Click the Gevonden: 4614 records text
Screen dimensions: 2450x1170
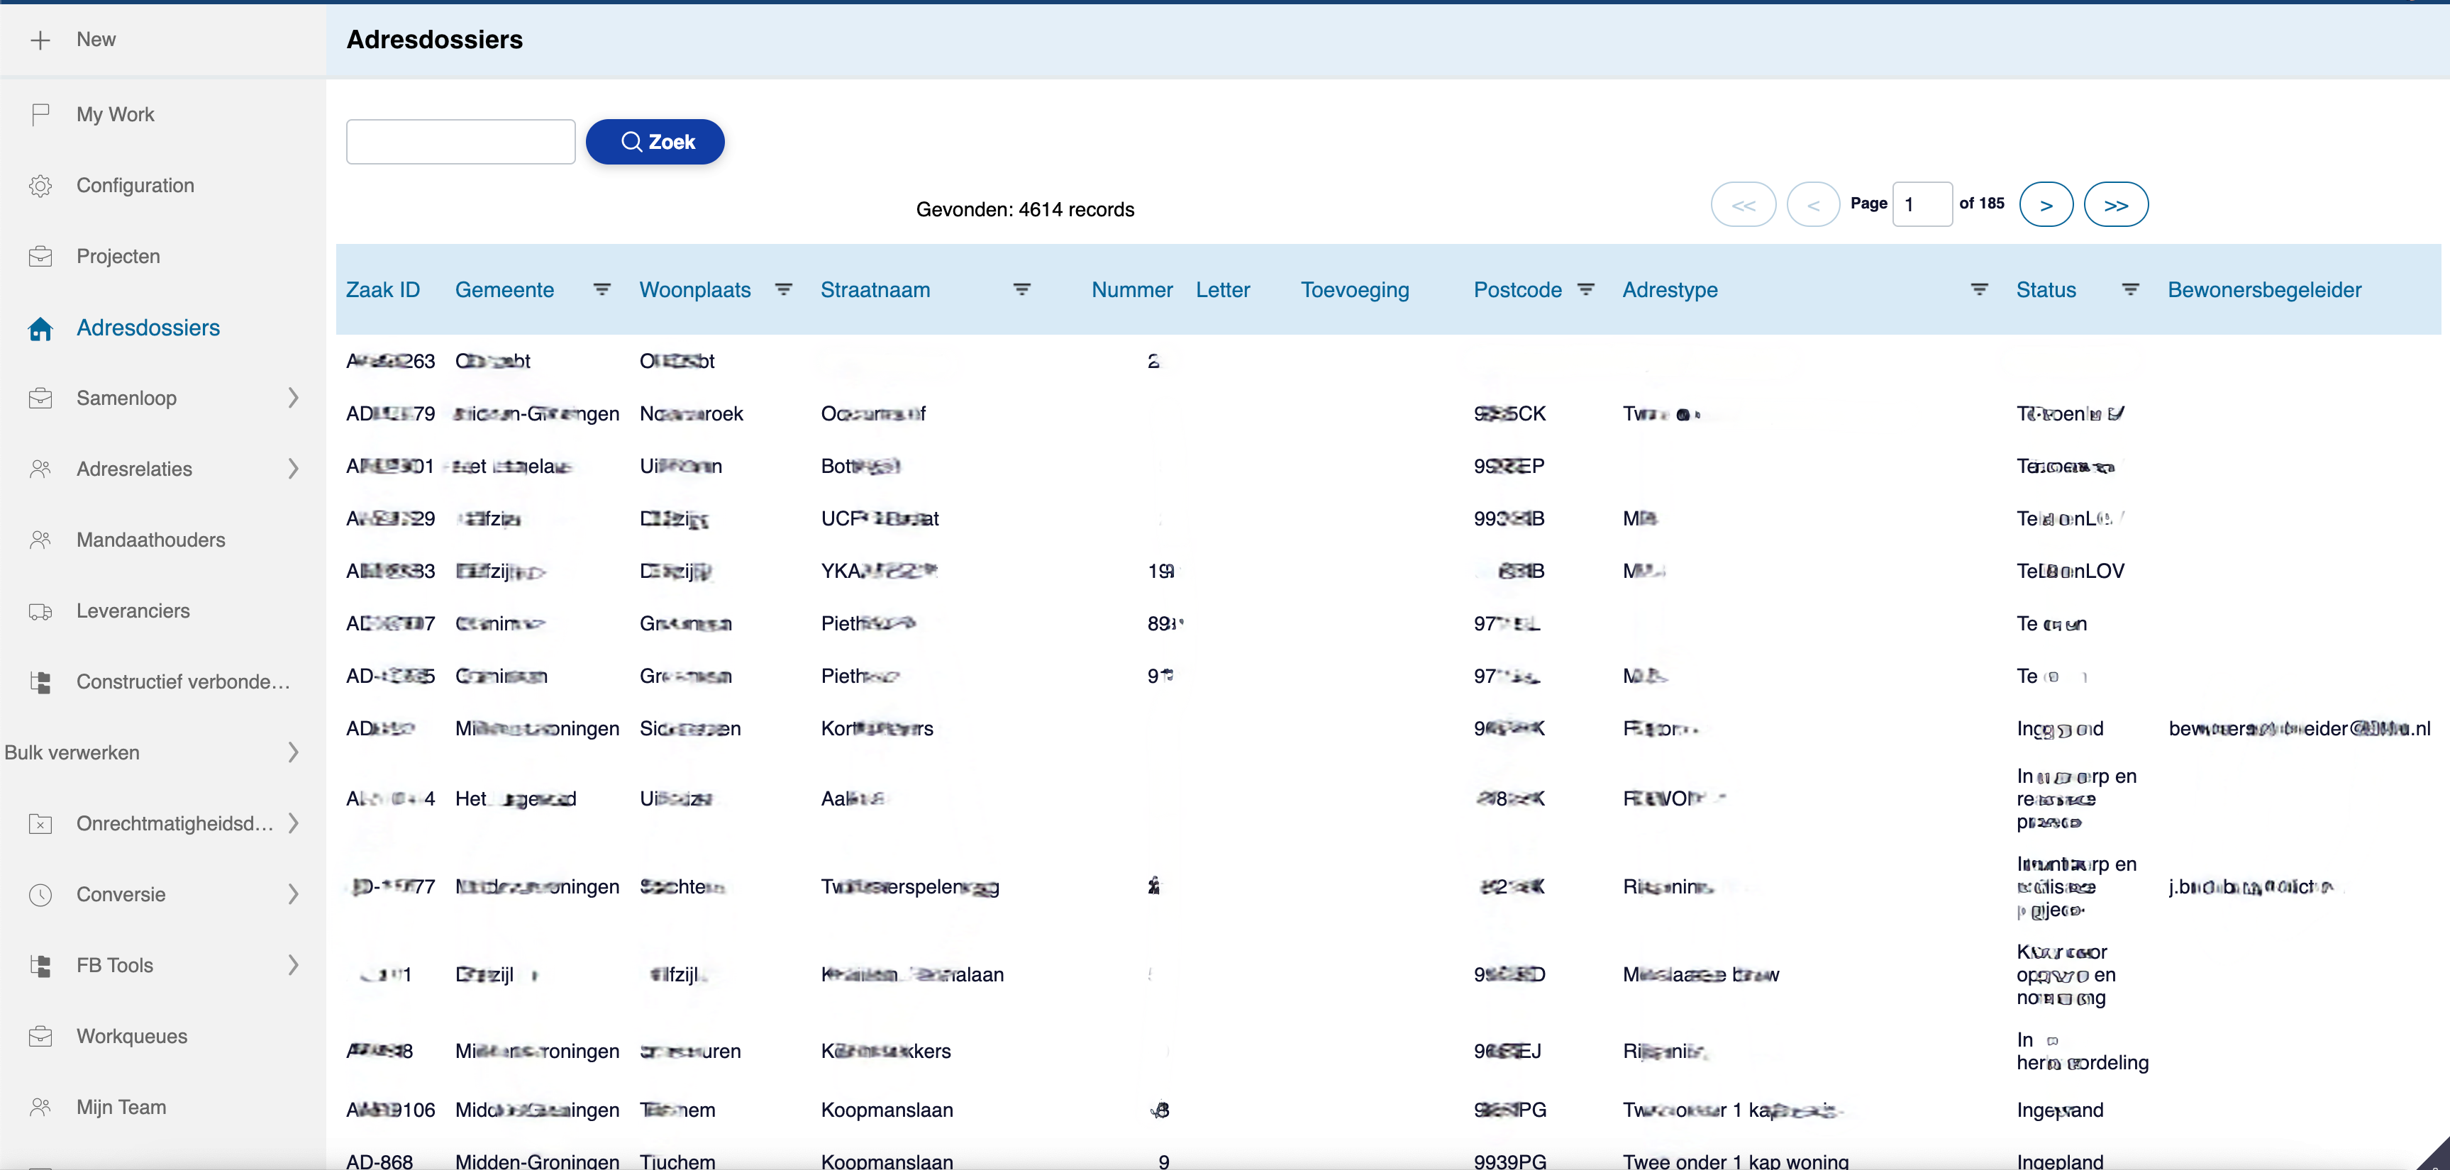(1025, 209)
